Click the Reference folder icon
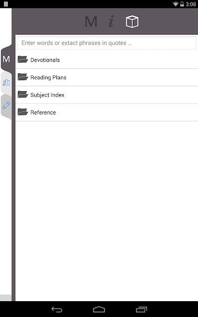Screen dimensions: 198x317 tap(23, 112)
